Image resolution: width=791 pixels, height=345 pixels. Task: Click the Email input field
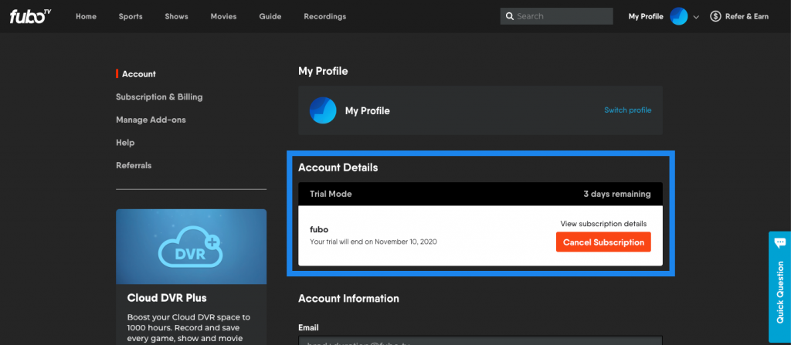tap(480, 340)
